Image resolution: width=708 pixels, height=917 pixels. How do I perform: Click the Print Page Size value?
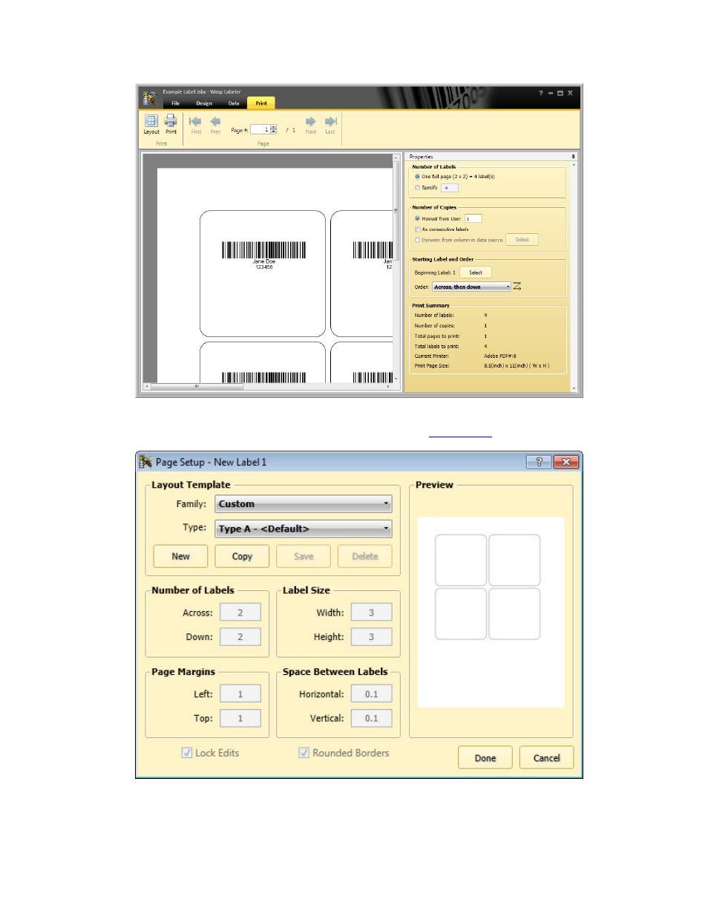[x=517, y=366]
